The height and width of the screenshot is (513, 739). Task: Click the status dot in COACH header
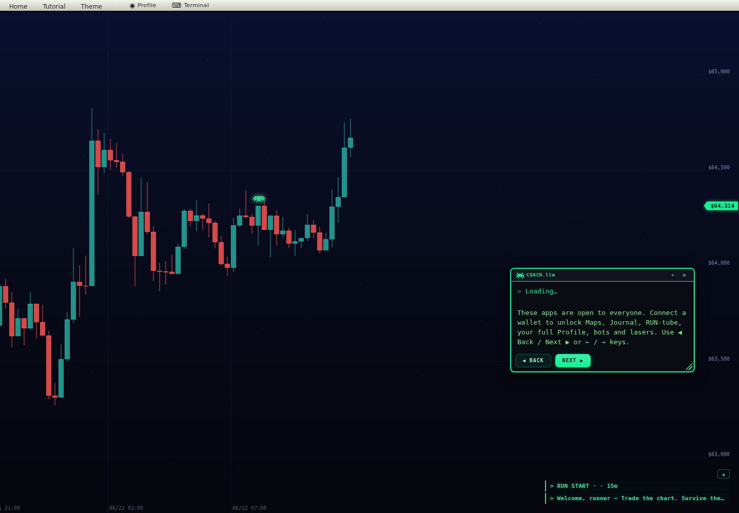tap(672, 275)
